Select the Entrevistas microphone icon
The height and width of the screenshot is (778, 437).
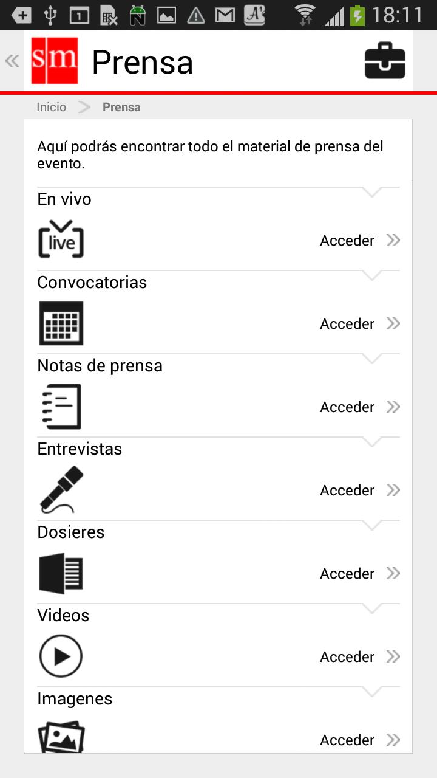[61, 489]
